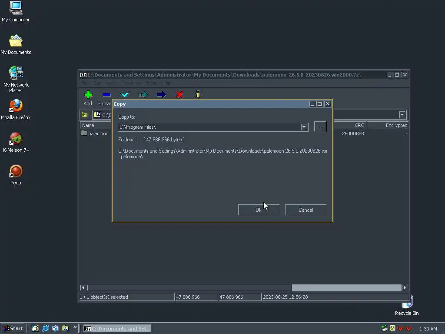Select Pego desktop shortcut

[x=16, y=175]
